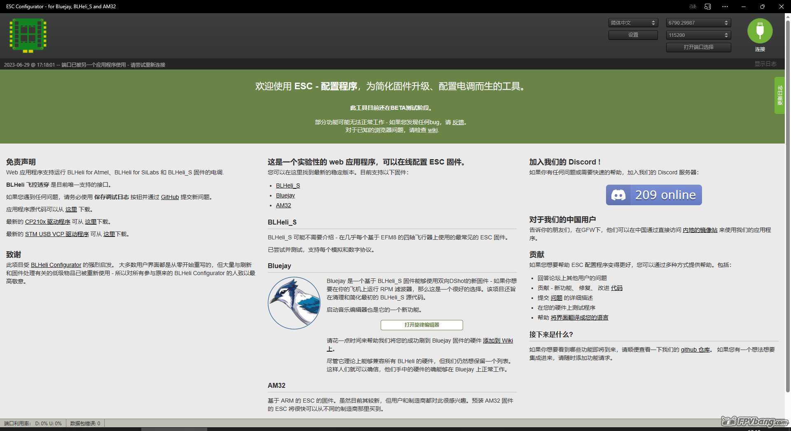The width and height of the screenshot is (791, 431).
Task: Open the 更新日志 changelog side tab
Action: (x=779, y=95)
